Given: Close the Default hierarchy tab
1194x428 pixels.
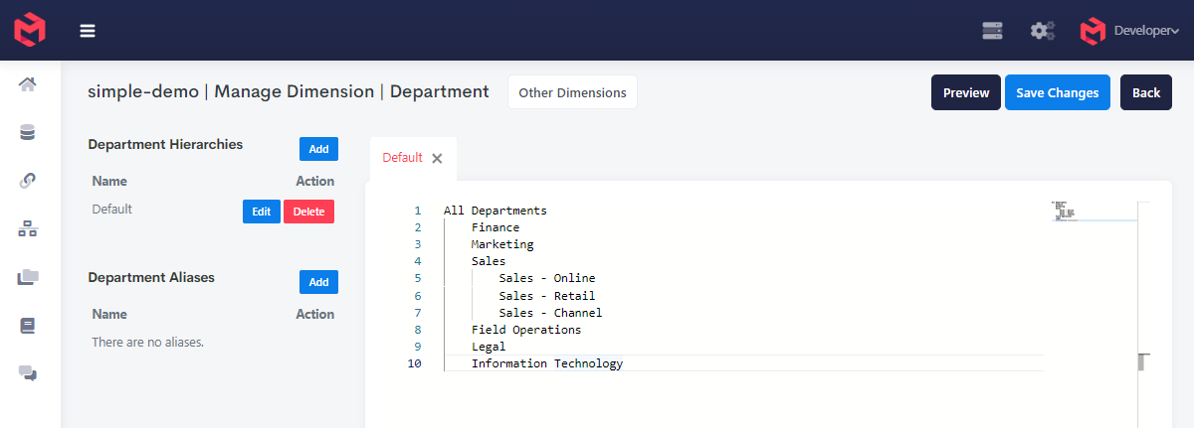Looking at the screenshot, I should point(437,158).
